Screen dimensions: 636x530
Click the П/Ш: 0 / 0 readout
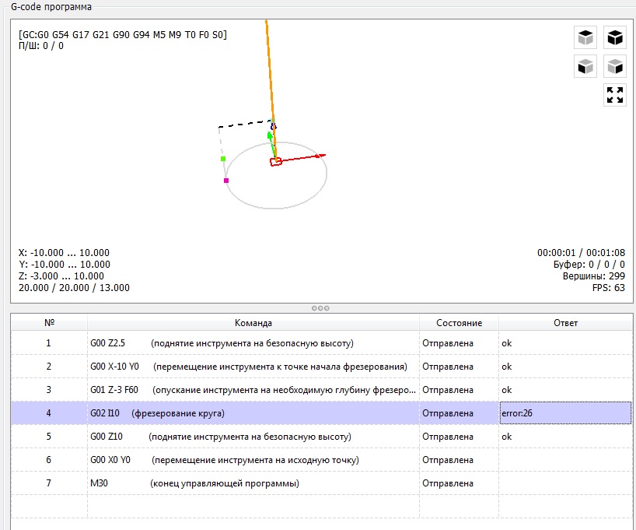pos(41,46)
